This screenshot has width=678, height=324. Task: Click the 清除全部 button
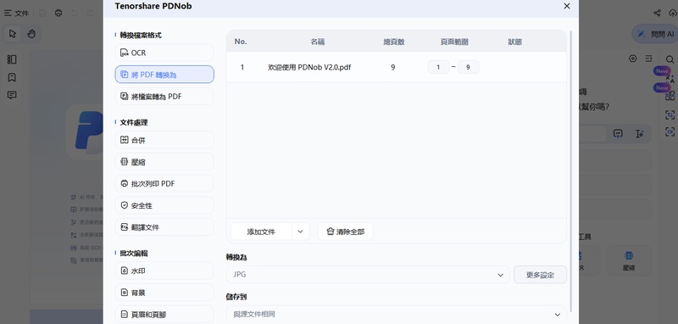point(346,232)
